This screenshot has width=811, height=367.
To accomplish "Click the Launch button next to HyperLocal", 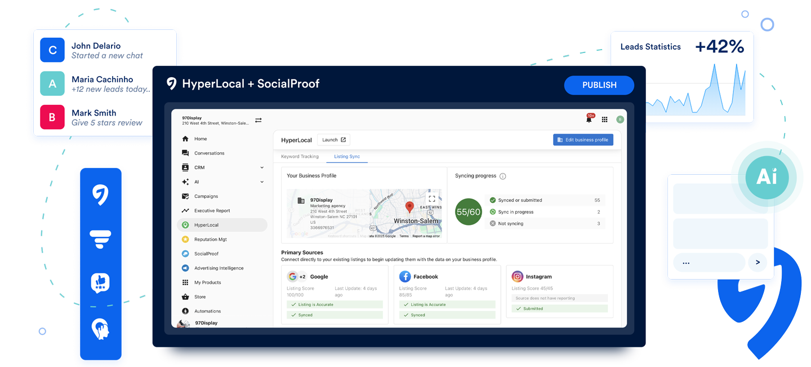I will (334, 140).
